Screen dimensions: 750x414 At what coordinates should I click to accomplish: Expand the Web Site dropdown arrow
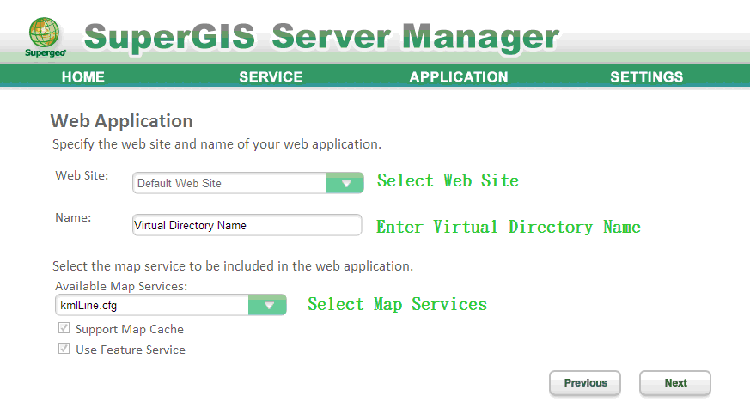click(x=345, y=183)
